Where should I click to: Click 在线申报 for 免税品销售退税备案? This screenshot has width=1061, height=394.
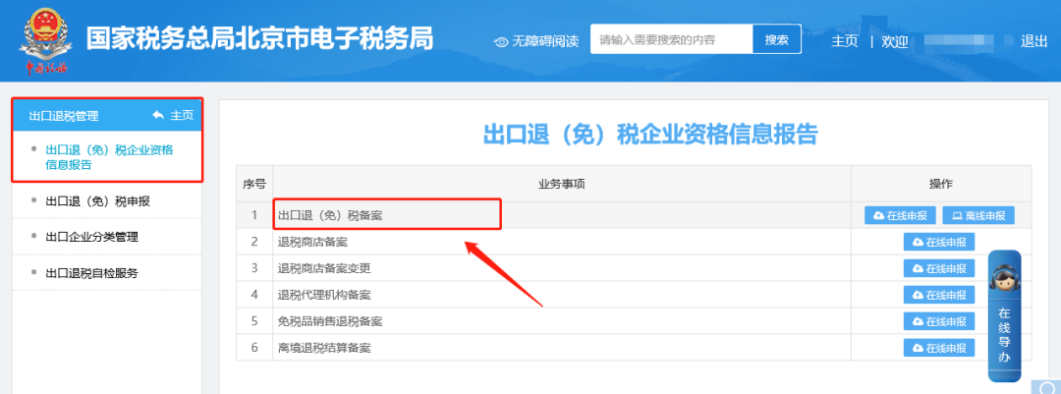tap(939, 321)
